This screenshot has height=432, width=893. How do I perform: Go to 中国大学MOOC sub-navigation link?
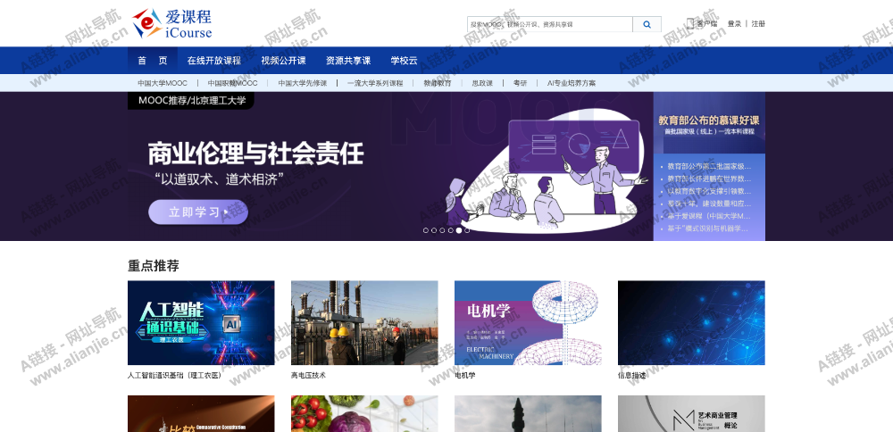click(x=163, y=83)
